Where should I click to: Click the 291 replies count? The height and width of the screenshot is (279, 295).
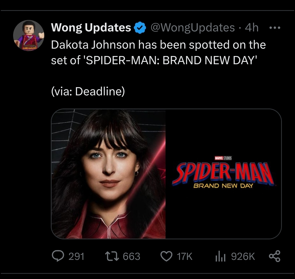pos(76,257)
